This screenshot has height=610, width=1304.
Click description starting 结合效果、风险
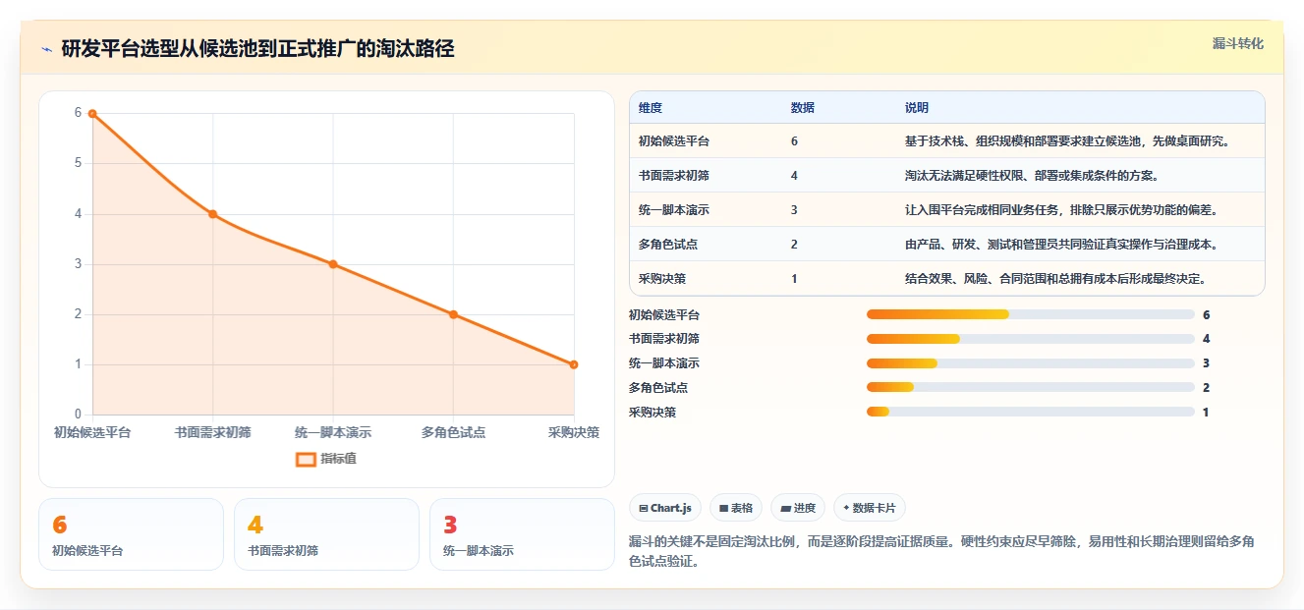pos(1055,279)
